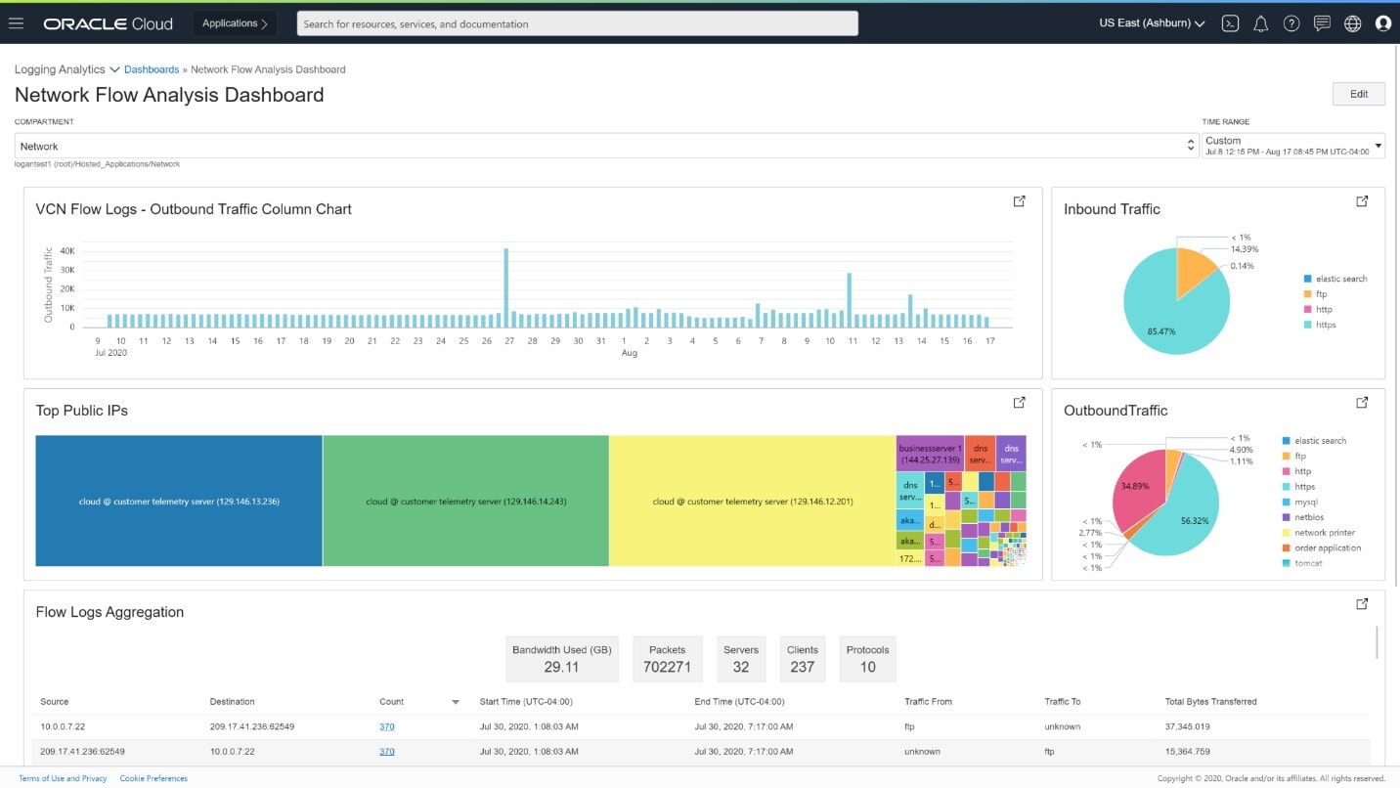Click the Edit button
1400x788 pixels.
click(x=1358, y=94)
